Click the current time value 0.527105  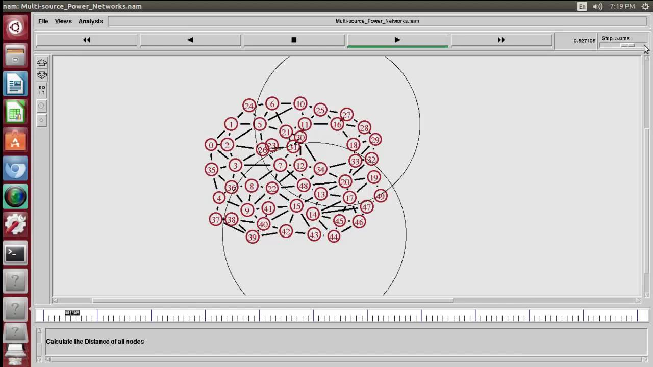click(x=584, y=41)
